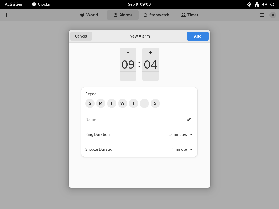Screen dimensions: 279x209
Task: Enable repeat on Sunday
Action: pyautogui.click(x=90, y=103)
